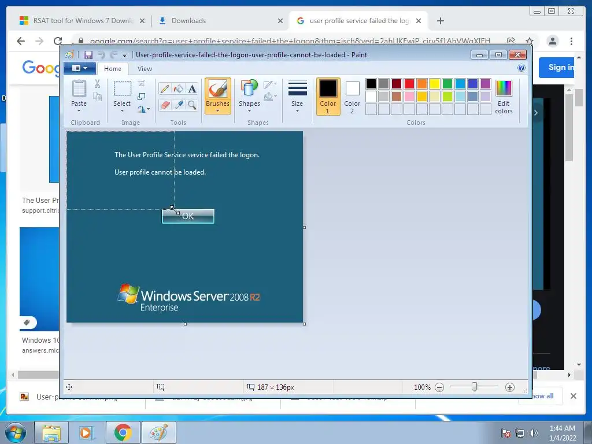
Task: Click the volume speaker tray icon
Action: point(533,433)
